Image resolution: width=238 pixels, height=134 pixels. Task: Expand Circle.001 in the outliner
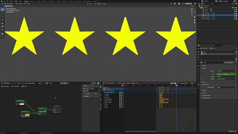[x=202, y=13]
